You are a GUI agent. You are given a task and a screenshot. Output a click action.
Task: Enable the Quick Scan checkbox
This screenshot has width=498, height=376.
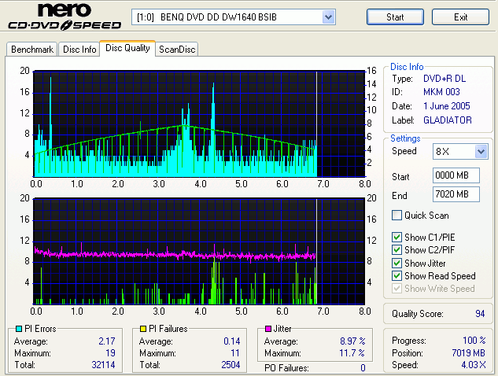tap(397, 216)
